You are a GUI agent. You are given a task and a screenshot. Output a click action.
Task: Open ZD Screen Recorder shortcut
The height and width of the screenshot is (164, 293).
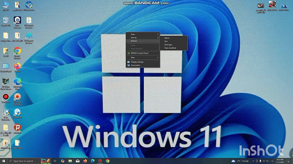[17, 99]
